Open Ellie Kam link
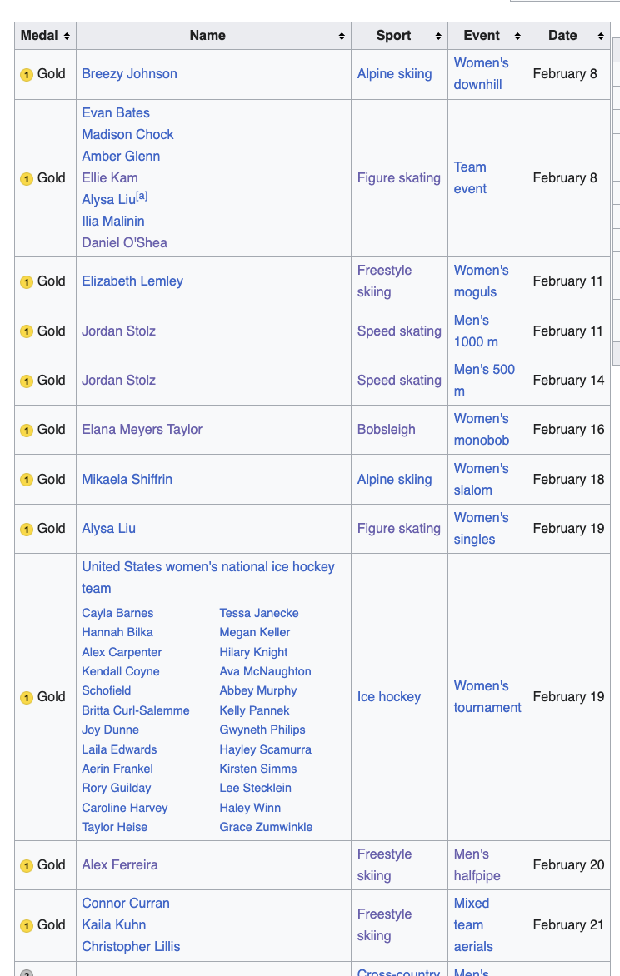This screenshot has width=620, height=976. coord(110,178)
